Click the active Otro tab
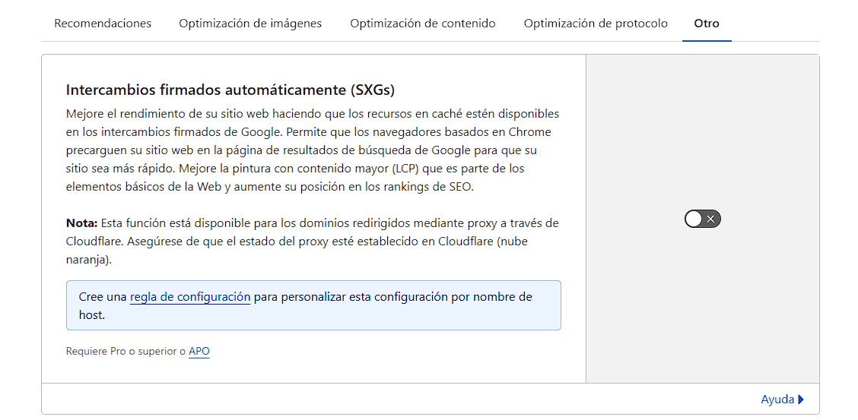Image resolution: width=858 pixels, height=420 pixels. click(x=707, y=24)
